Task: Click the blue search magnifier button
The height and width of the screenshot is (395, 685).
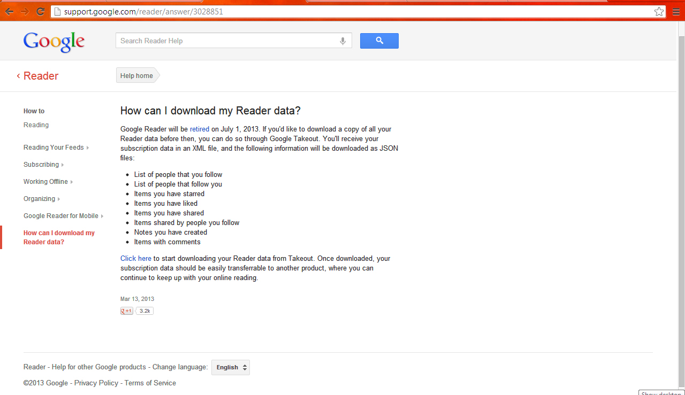Action: (379, 41)
